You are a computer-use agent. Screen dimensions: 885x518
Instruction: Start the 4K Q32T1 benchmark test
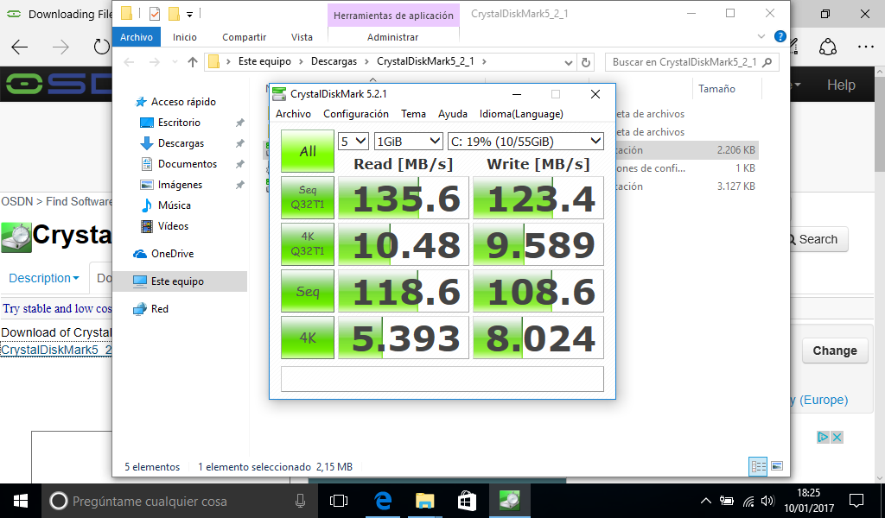click(x=308, y=244)
